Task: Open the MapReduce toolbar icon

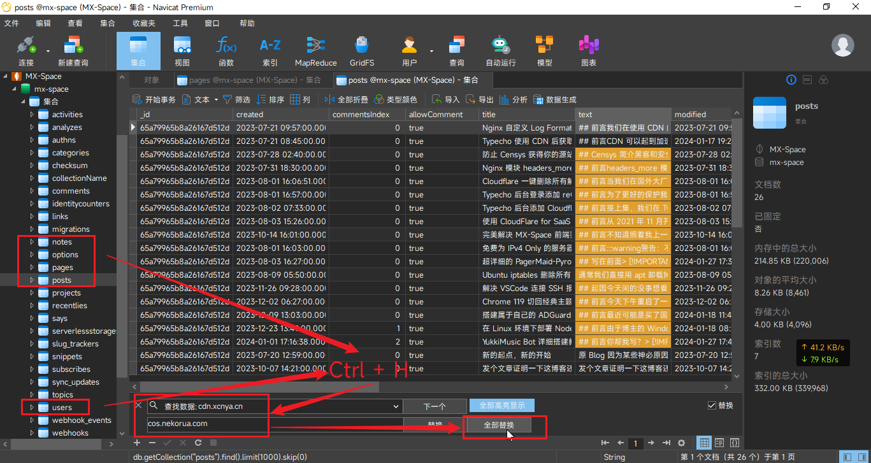Action: click(x=315, y=50)
